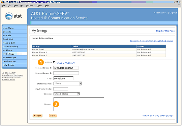This screenshot has width=182, height=126.
Task: Close the Firefox window
Action: tap(180, 2)
